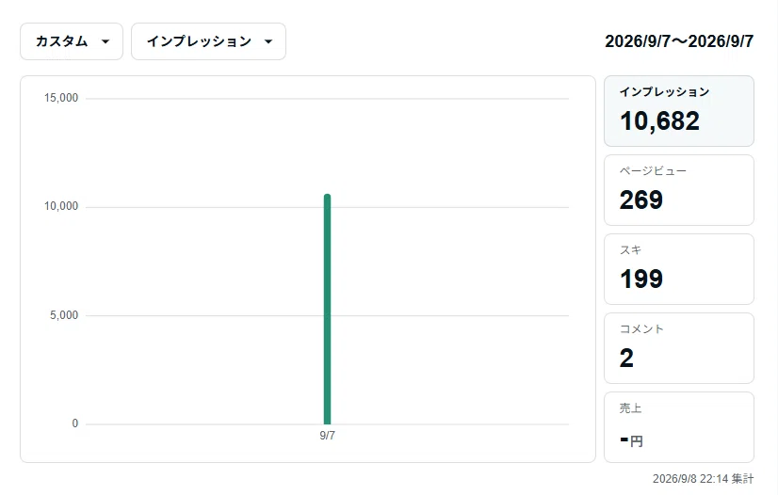Click the date range 2026/9/7〜2026/9/7
Screen dimensions: 778x495
coord(679,41)
